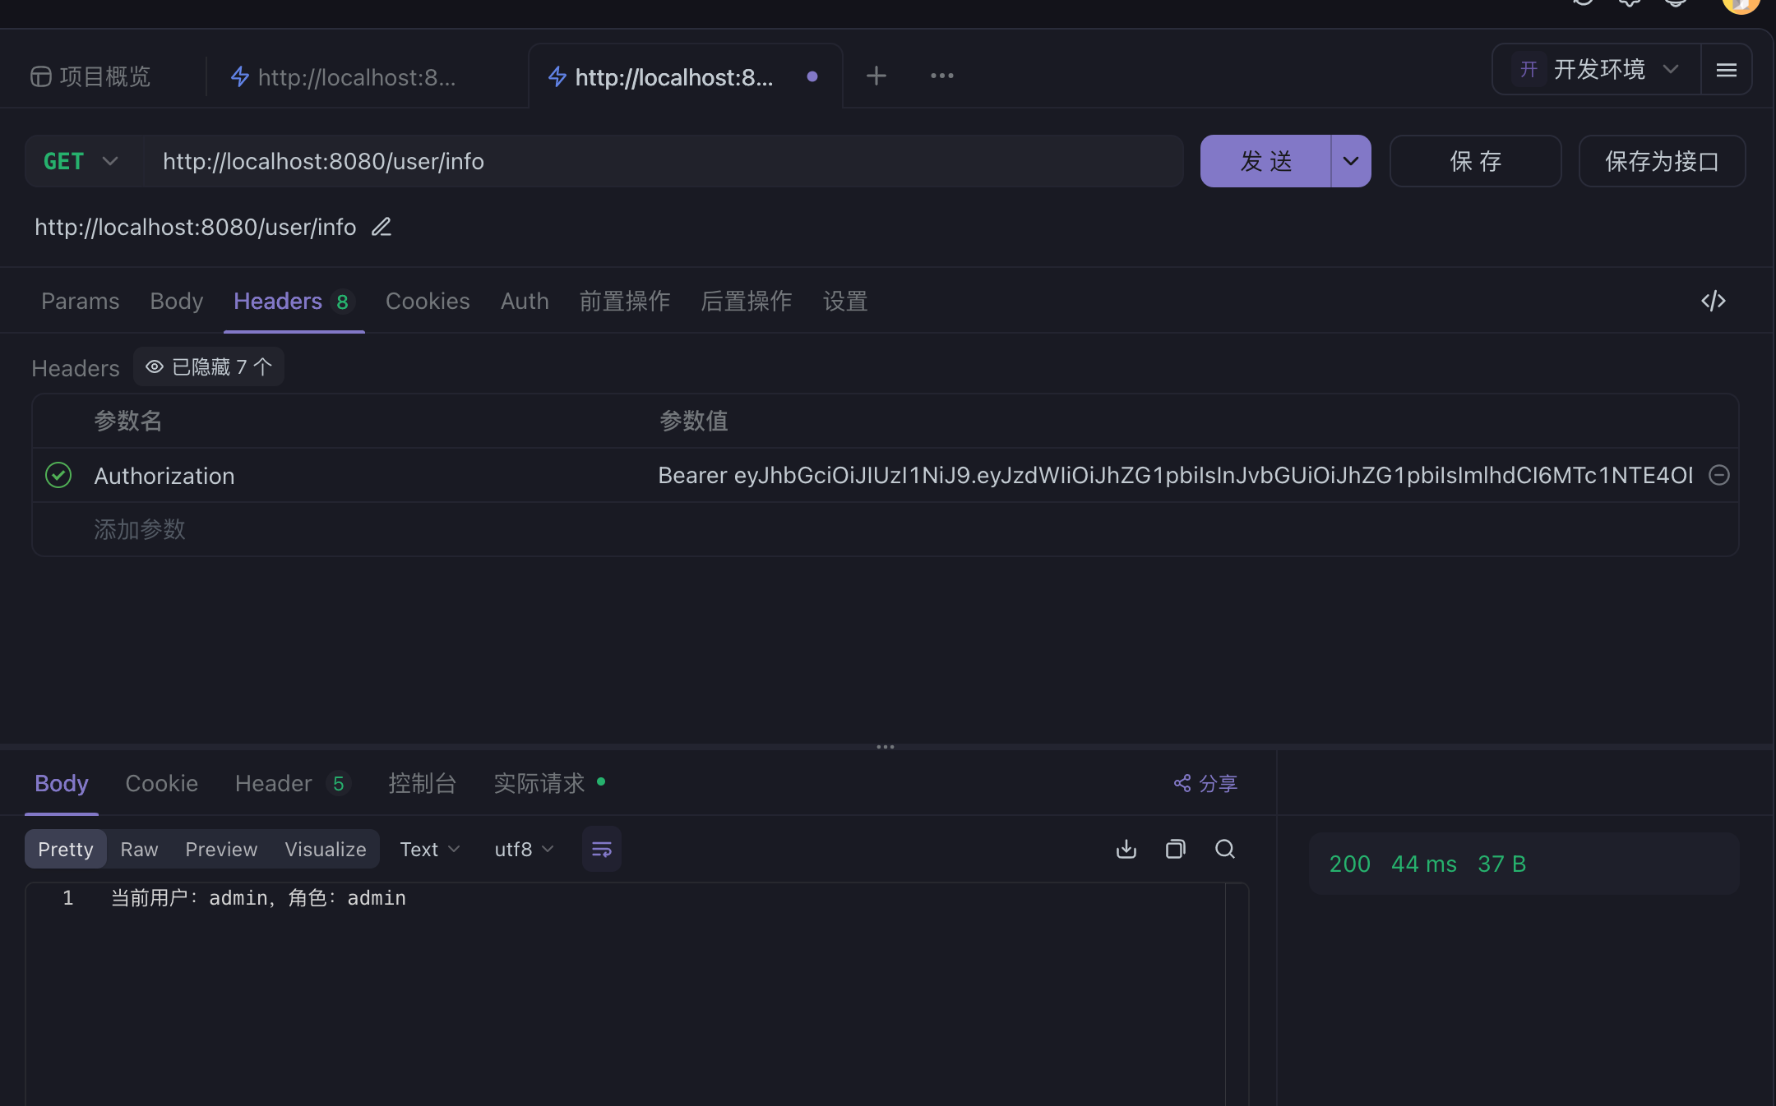Open the 实际请求 response tab
This screenshot has width=1776, height=1106.
pos(539,783)
